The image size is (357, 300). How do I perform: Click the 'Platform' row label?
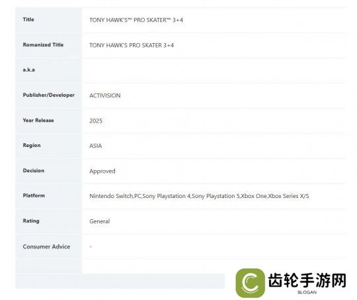pyautogui.click(x=34, y=195)
